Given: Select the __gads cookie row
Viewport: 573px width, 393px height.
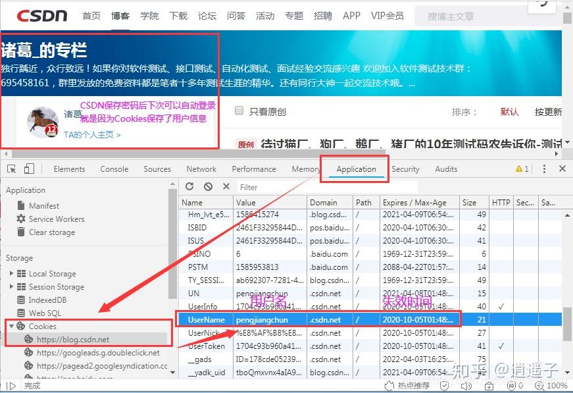Looking at the screenshot, I should 370,359.
